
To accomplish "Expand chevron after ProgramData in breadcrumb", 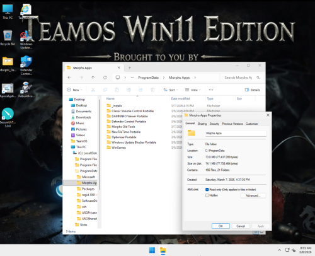I will [x=164, y=78].
